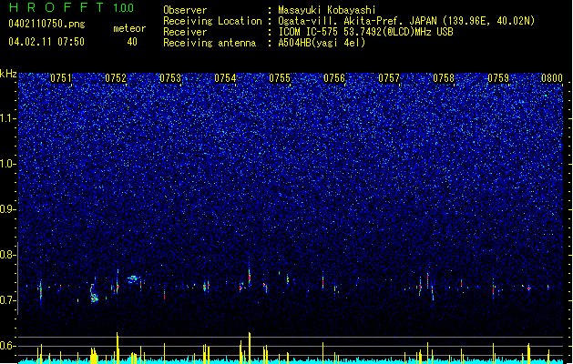
Task: Click the 0752 time marker
Action: 116,78
